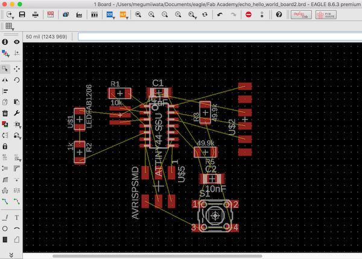362x259 pixels.
Task: Run a script with the SCR icon
Action: click(x=110, y=14)
